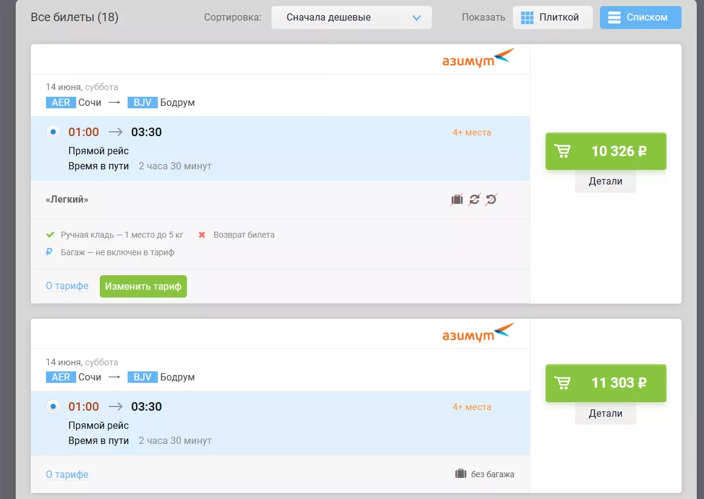Select the 01:00 flight radio in first ticket
Viewport: 704px width, 499px height.
[x=53, y=132]
